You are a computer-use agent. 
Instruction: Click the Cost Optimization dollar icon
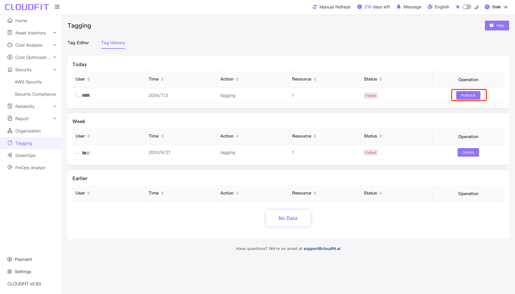point(10,57)
